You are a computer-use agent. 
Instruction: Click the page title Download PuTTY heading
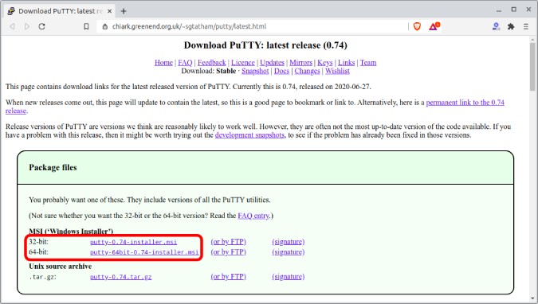[265, 45]
